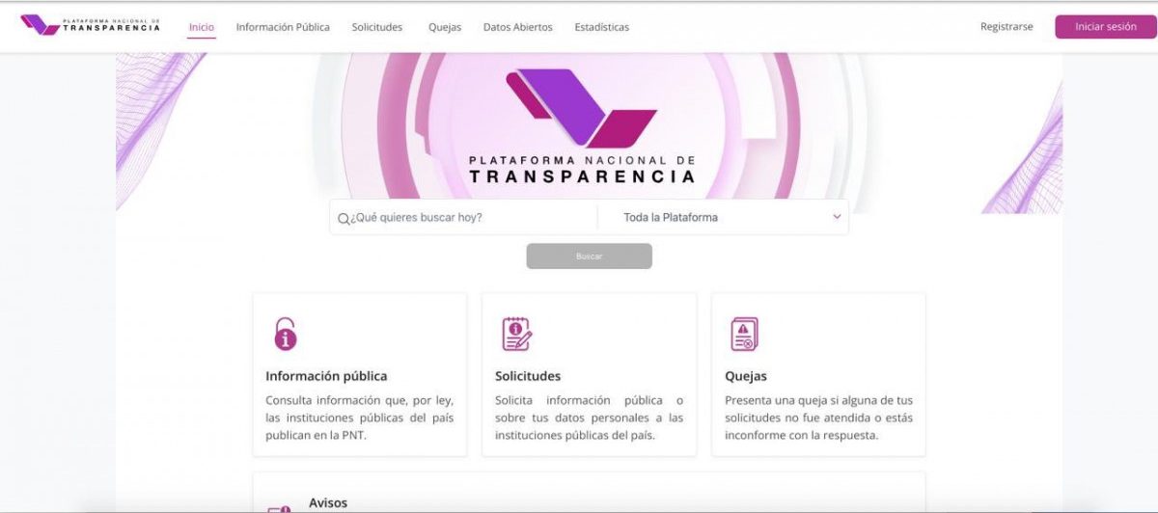This screenshot has height=513, width=1158.
Task: Open the Información pública card heading
Action: click(x=326, y=376)
